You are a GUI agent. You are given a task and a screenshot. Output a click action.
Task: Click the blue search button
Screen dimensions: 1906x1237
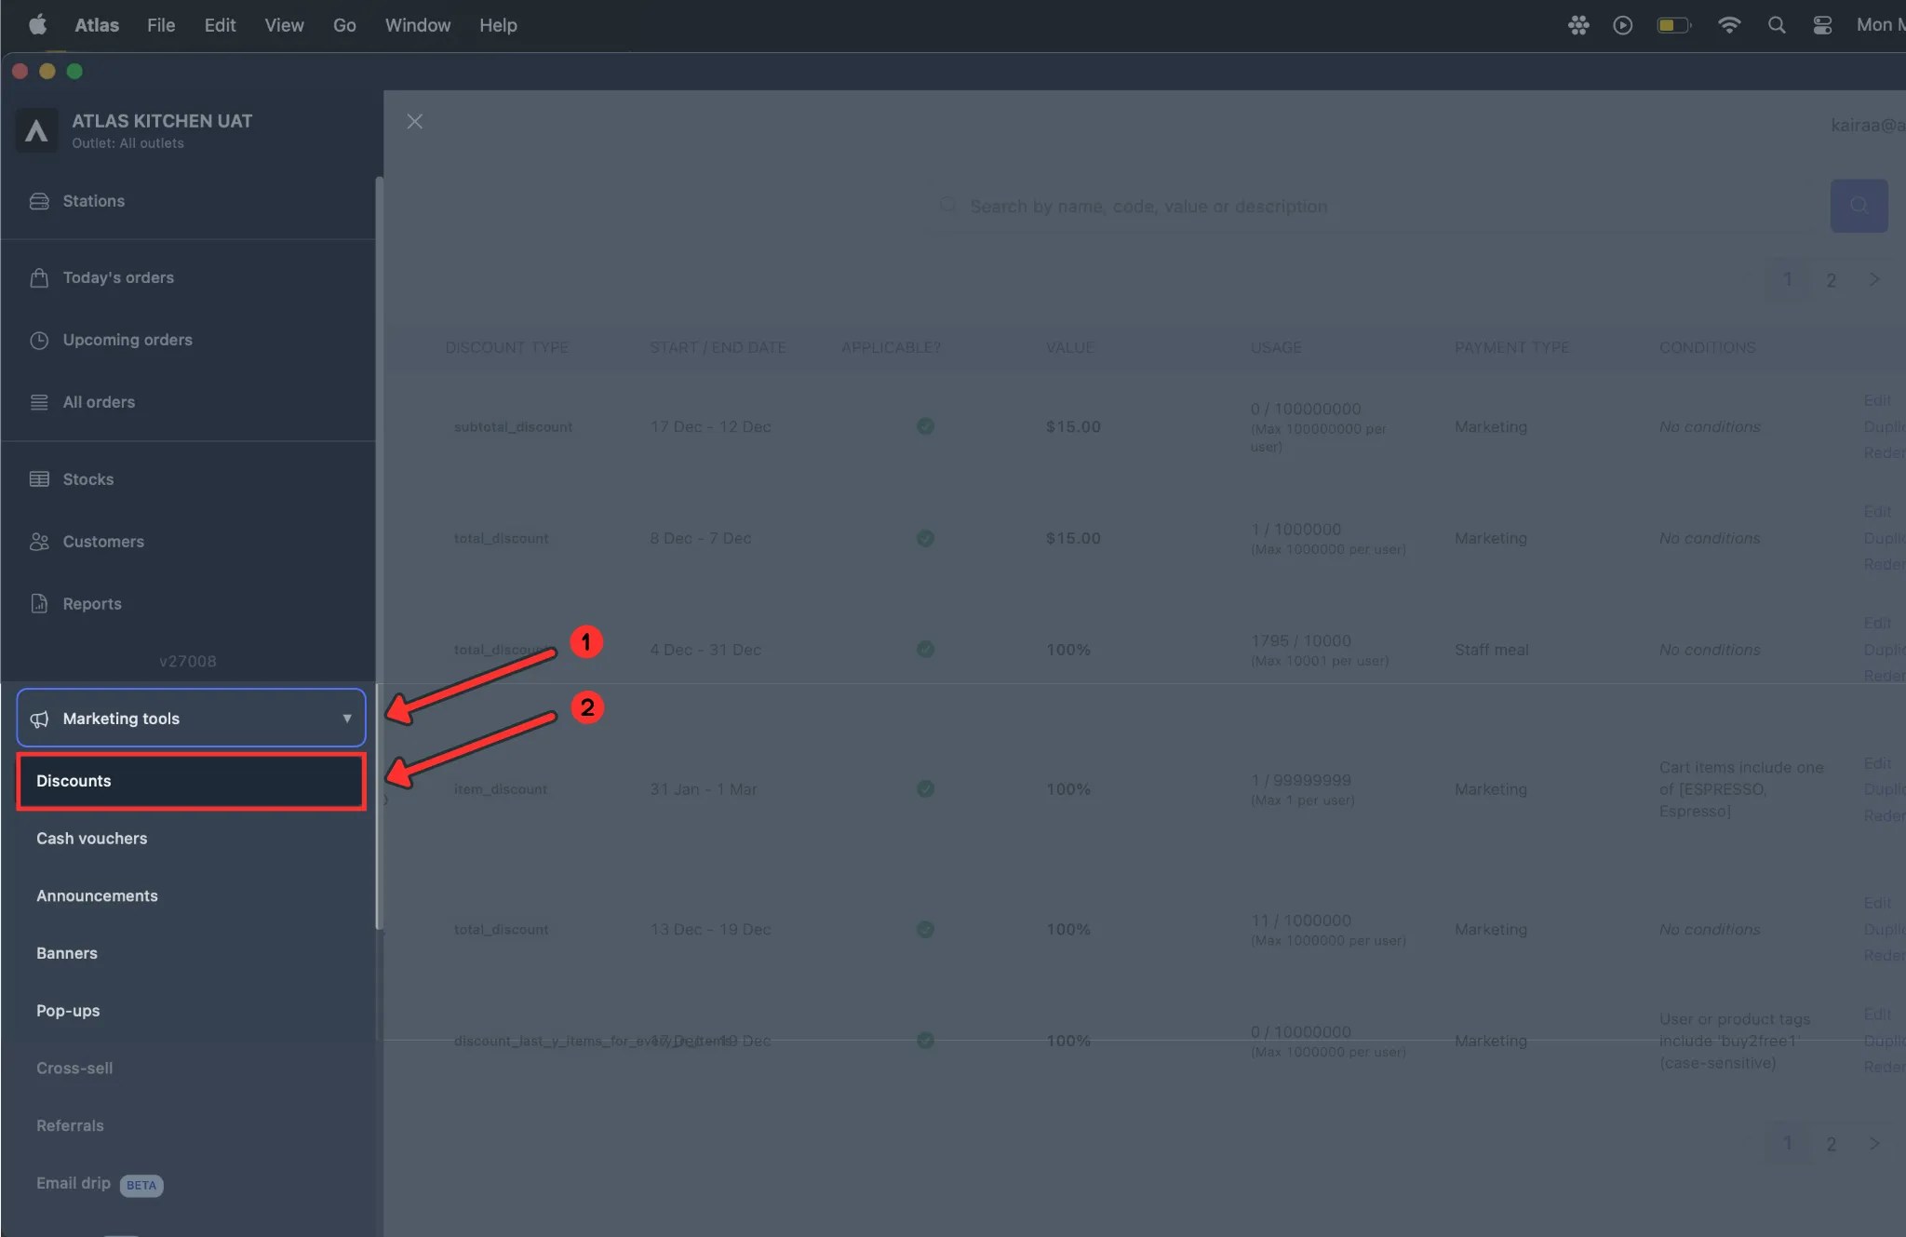pos(1858,206)
